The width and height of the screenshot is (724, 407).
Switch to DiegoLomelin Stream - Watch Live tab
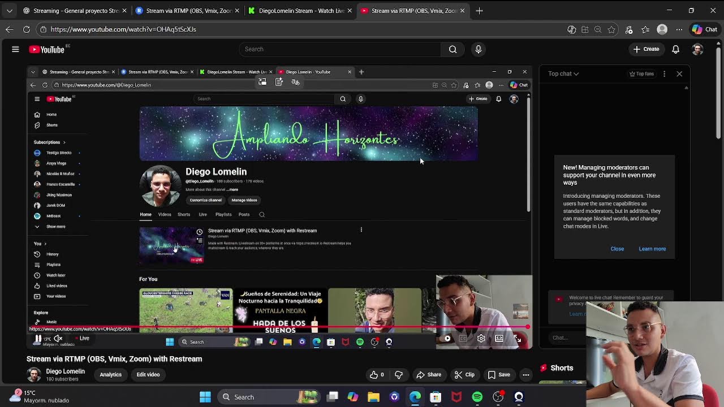click(x=301, y=11)
